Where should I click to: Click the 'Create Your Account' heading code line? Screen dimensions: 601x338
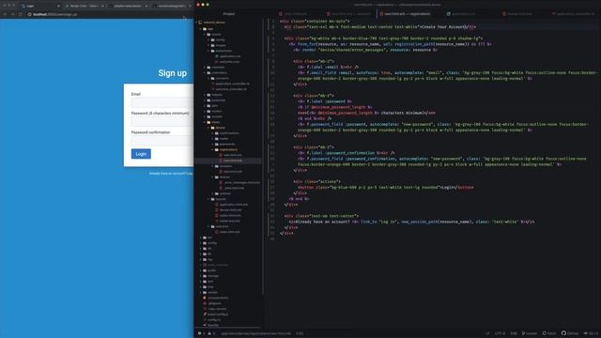pos(379,27)
